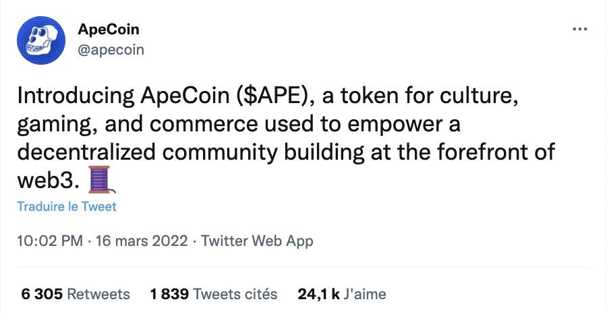
Task: Click the tweet's first line Introducing ApeCoin
Action: click(x=123, y=96)
